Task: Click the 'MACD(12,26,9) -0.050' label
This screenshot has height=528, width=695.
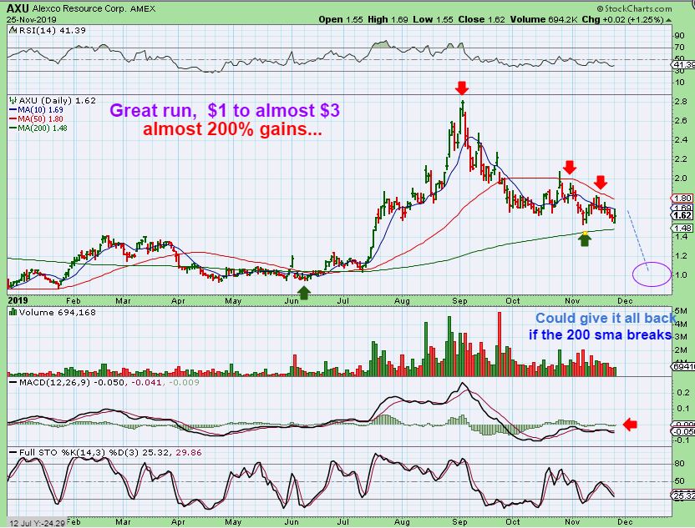Action: pos(72,382)
